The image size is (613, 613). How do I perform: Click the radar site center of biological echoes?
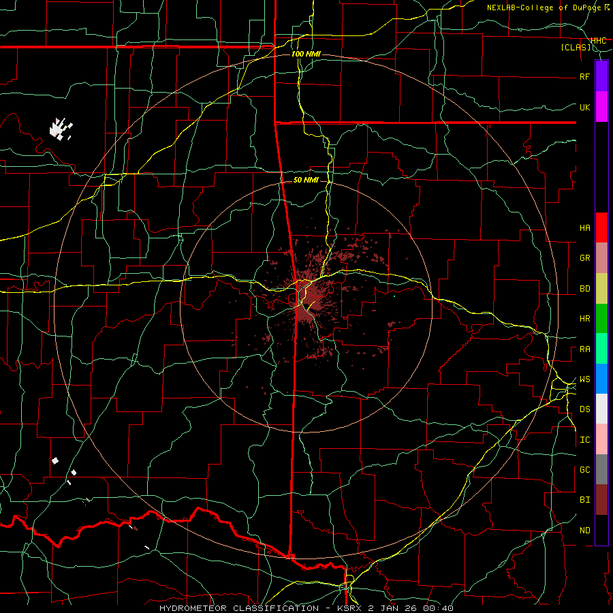click(x=307, y=306)
